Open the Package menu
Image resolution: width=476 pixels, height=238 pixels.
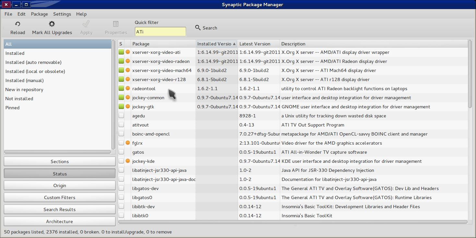pyautogui.click(x=39, y=14)
